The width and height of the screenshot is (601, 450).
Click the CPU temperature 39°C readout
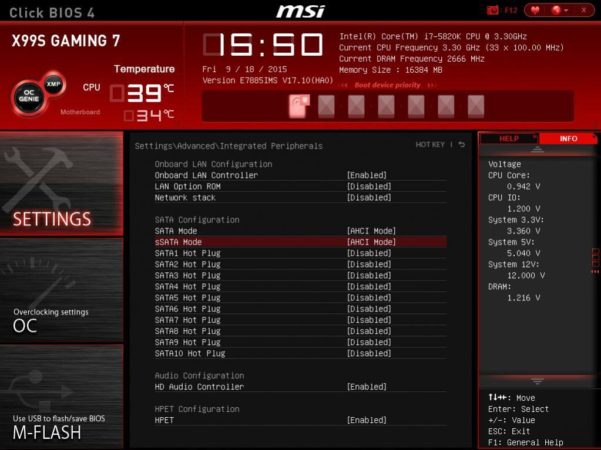click(x=142, y=93)
